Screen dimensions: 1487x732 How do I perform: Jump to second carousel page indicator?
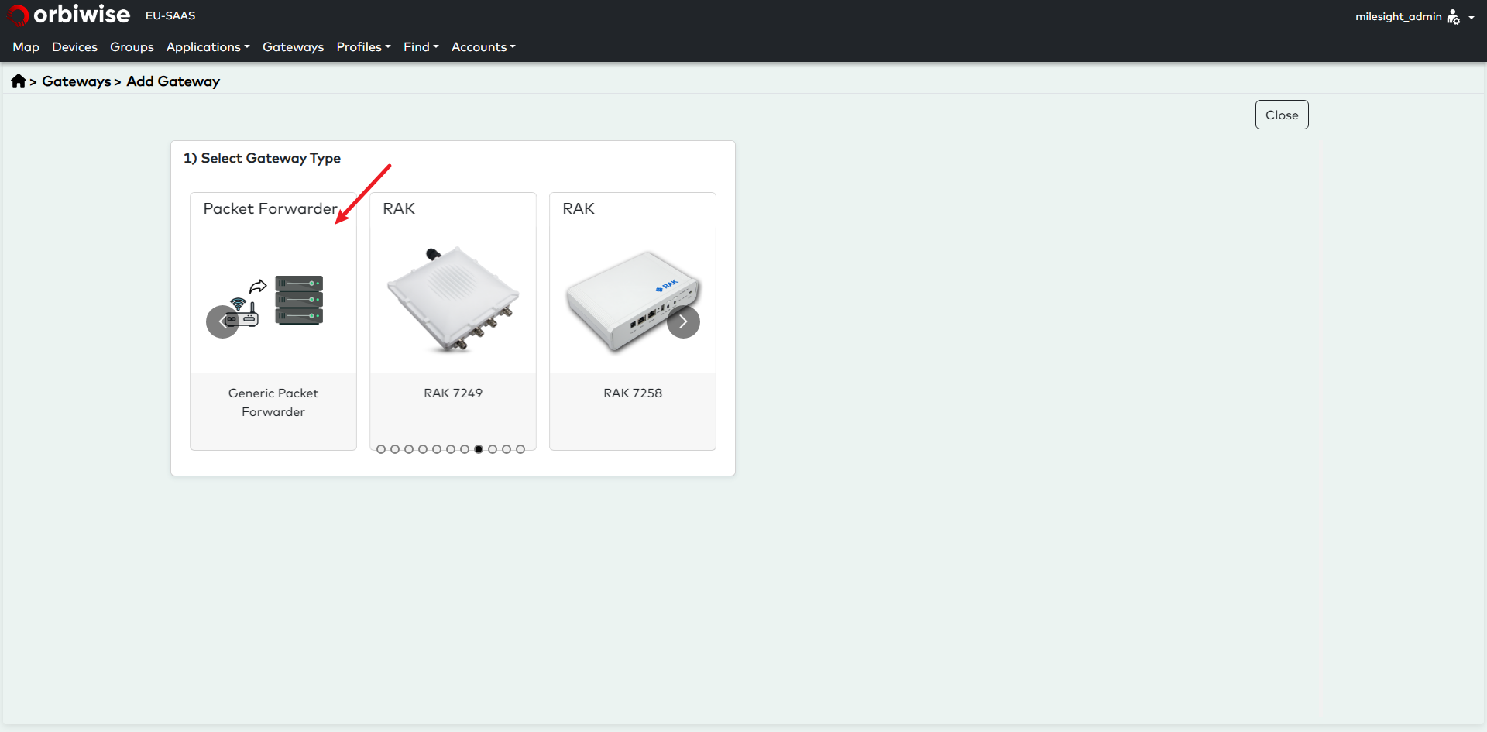[395, 449]
